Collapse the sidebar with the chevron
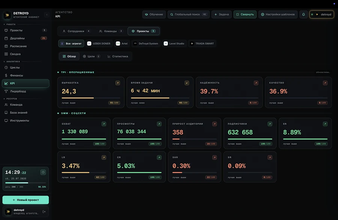 click(x=47, y=15)
